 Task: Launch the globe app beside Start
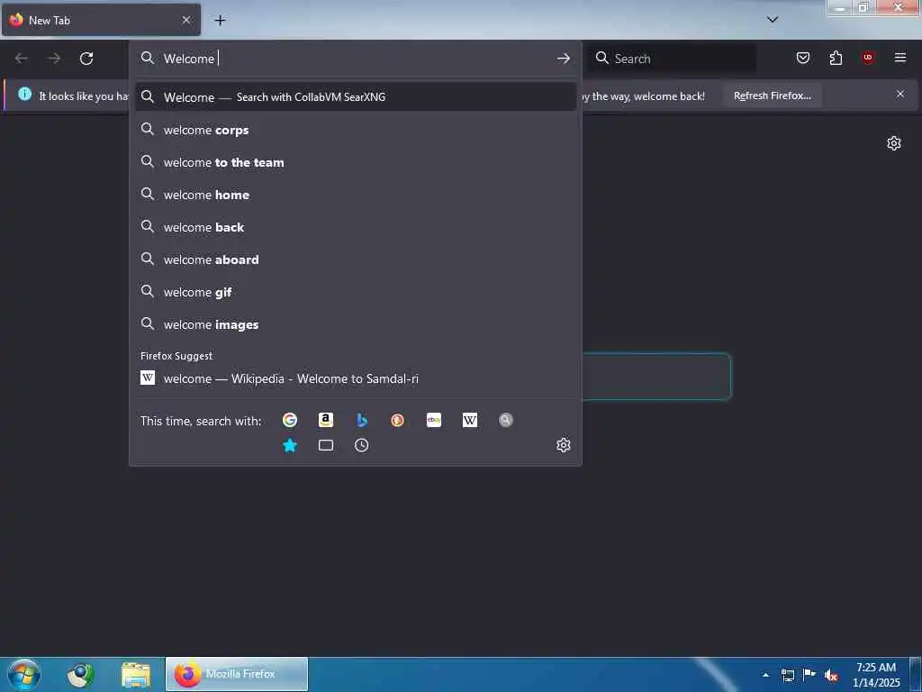tap(80, 674)
